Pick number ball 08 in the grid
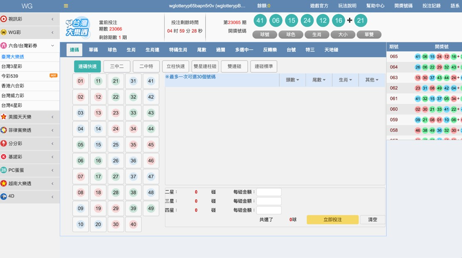The width and height of the screenshot is (462, 258). (x=81, y=192)
